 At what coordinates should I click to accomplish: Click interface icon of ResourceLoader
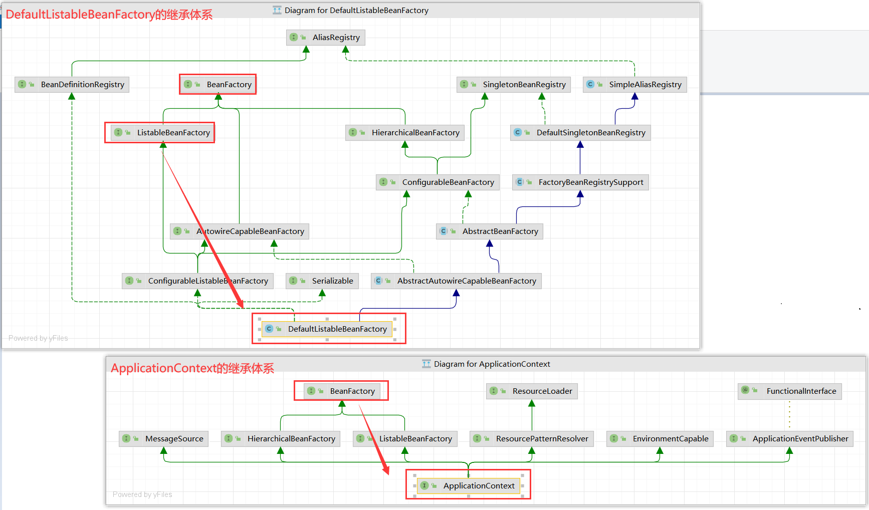pos(494,391)
